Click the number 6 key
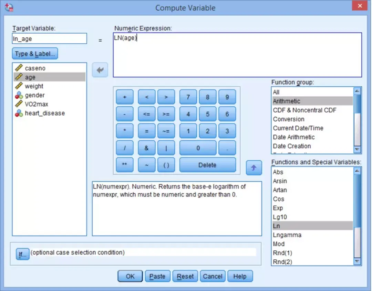 pyautogui.click(x=227, y=114)
